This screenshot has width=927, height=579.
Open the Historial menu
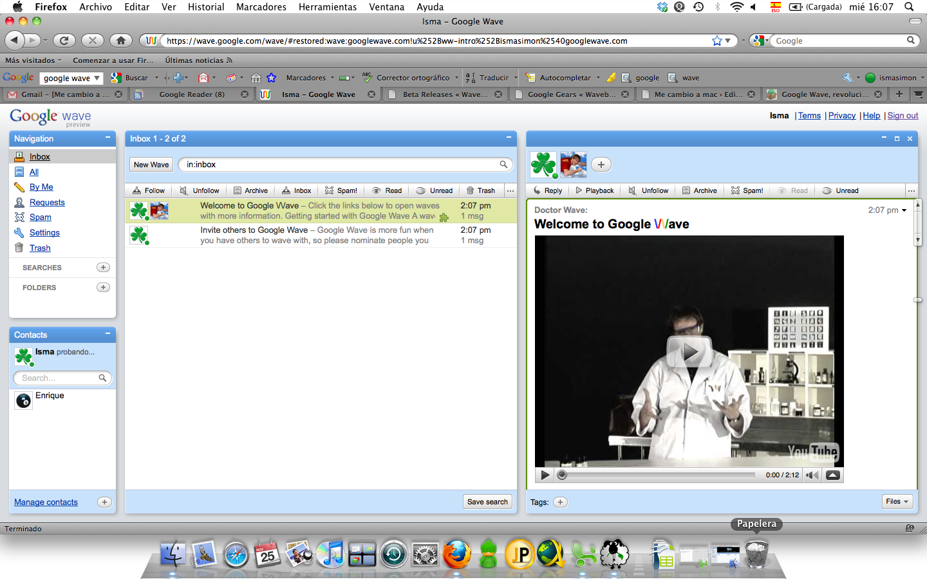[x=206, y=7]
